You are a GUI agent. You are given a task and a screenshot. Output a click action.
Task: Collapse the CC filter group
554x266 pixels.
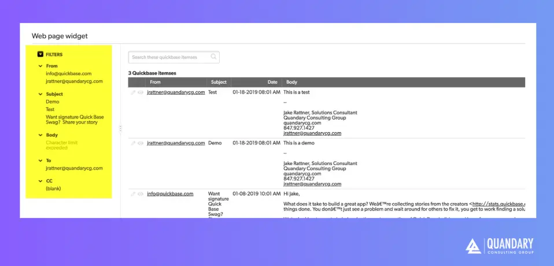click(40, 181)
